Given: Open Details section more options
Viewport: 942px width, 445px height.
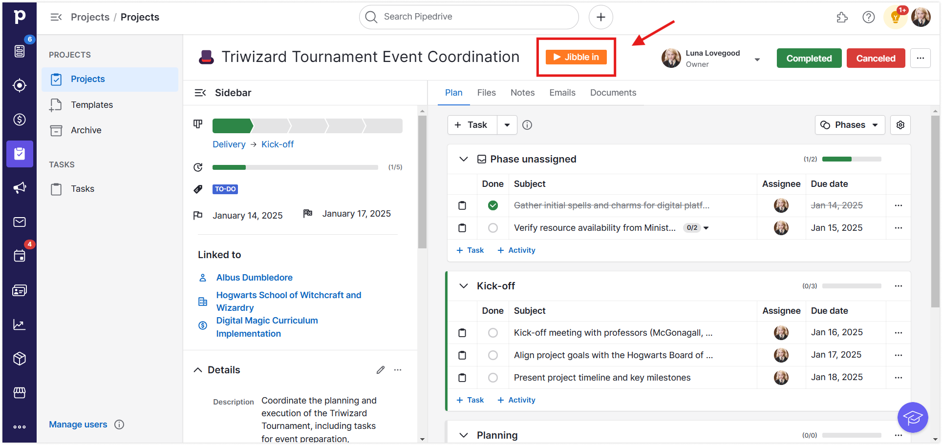Looking at the screenshot, I should [398, 370].
